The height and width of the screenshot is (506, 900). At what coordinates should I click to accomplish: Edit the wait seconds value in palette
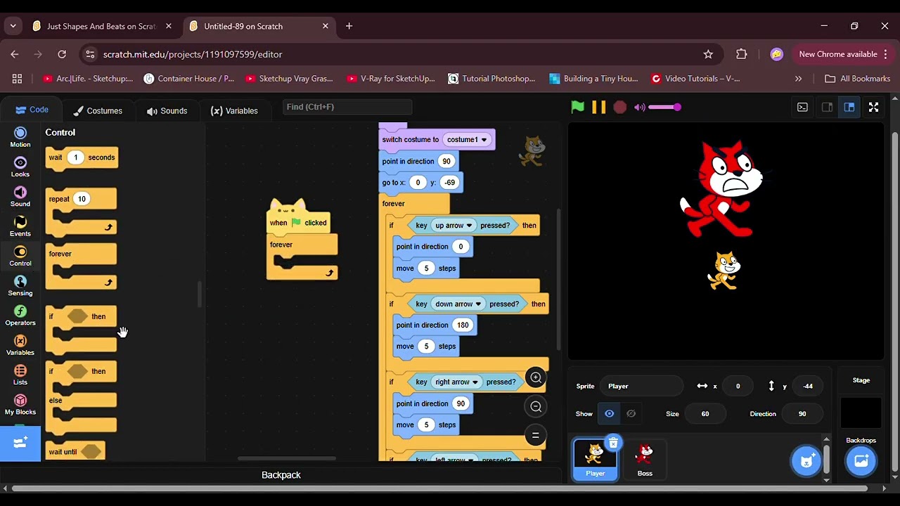pyautogui.click(x=75, y=157)
